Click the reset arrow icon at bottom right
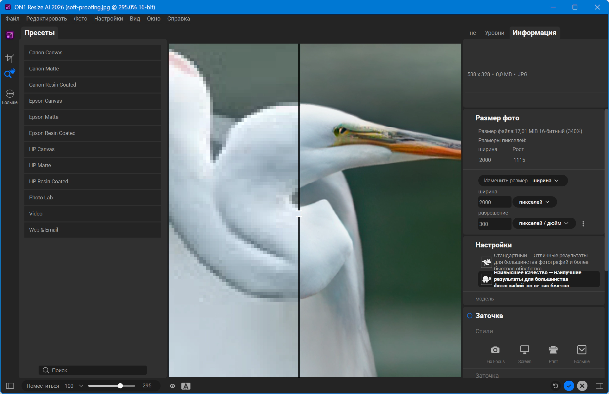The image size is (609, 394). point(555,386)
